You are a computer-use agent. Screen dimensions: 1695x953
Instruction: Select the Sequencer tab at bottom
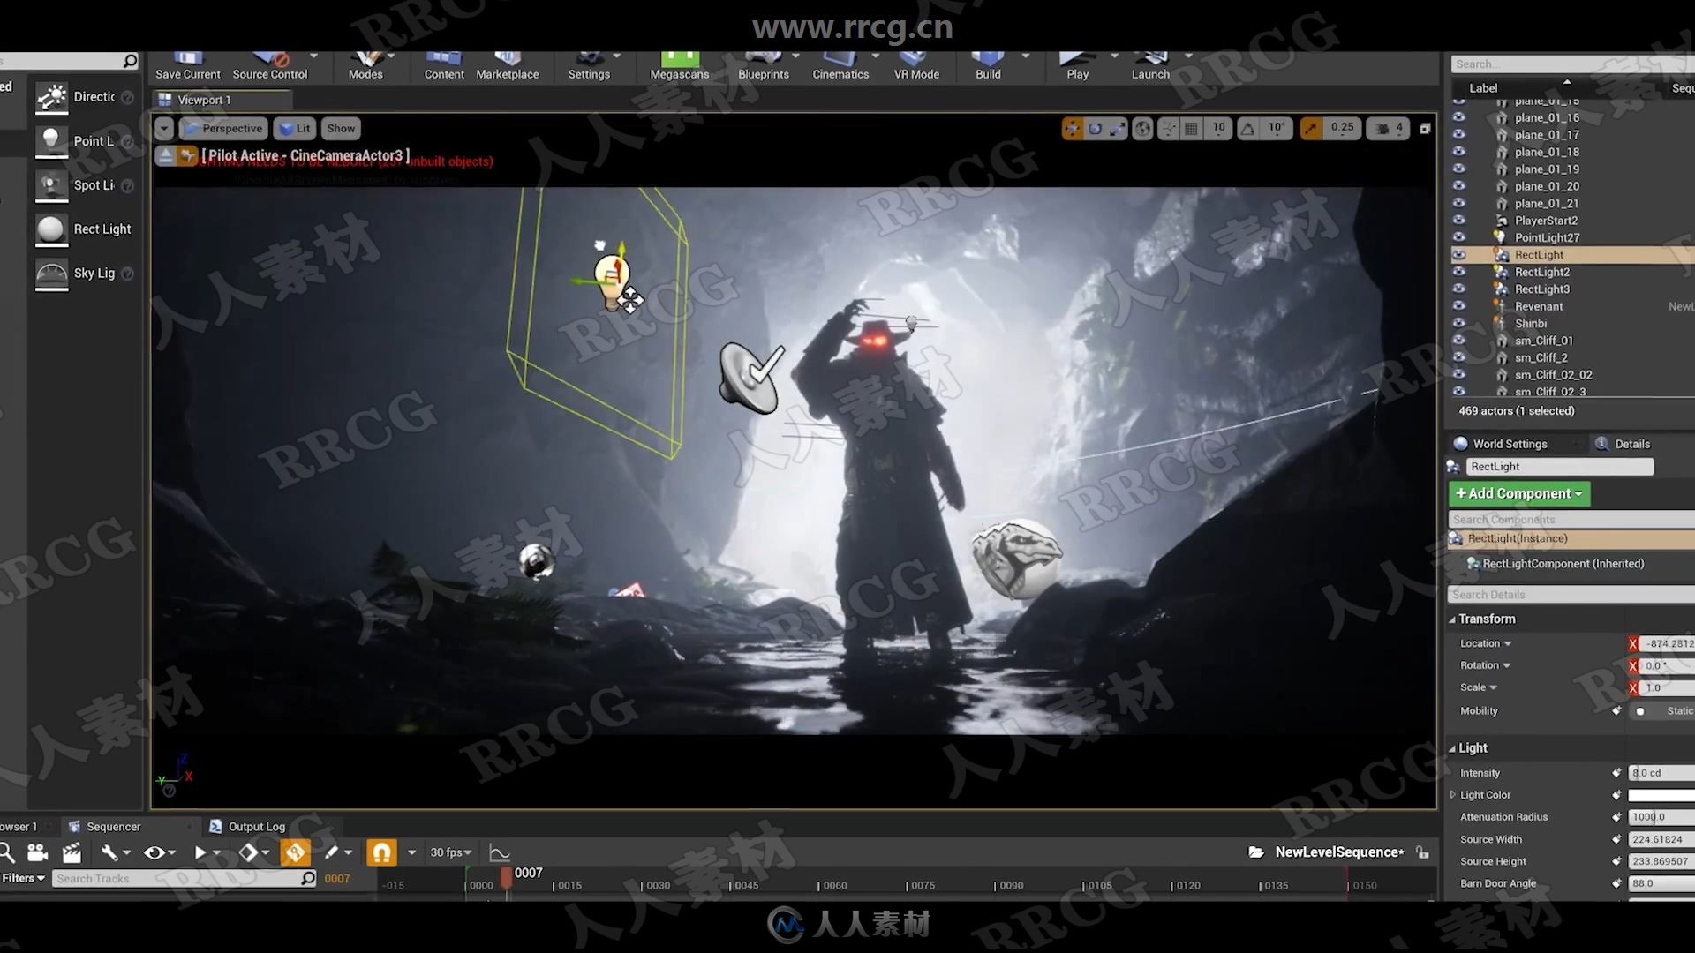113,825
